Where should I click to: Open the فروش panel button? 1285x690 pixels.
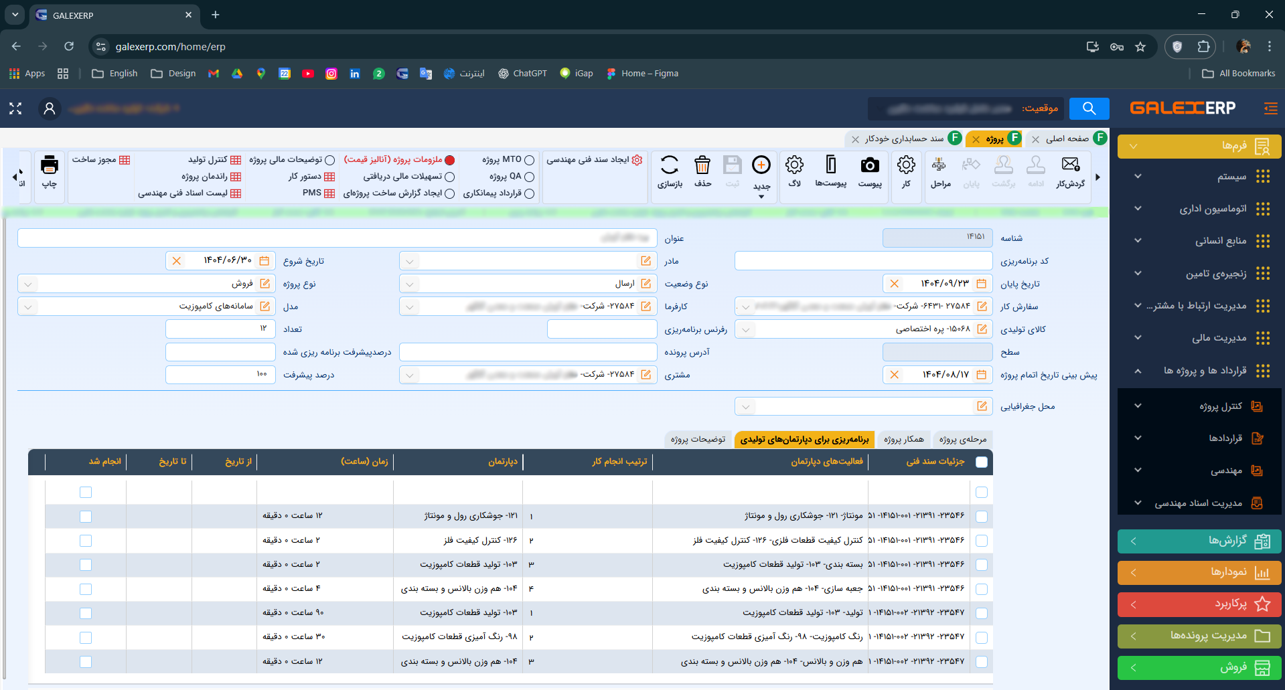click(x=1199, y=668)
